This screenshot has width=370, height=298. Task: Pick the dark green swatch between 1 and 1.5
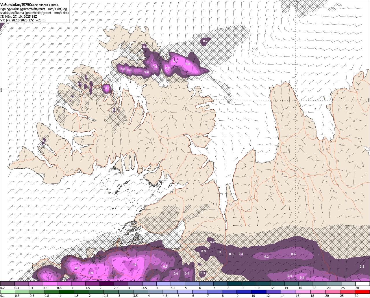(66, 292)
